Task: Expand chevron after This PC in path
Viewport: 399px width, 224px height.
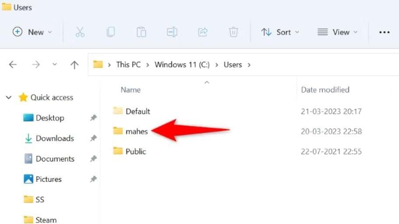Action: click(x=148, y=65)
